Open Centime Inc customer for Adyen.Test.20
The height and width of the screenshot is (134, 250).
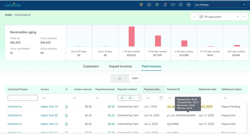pos(15,115)
